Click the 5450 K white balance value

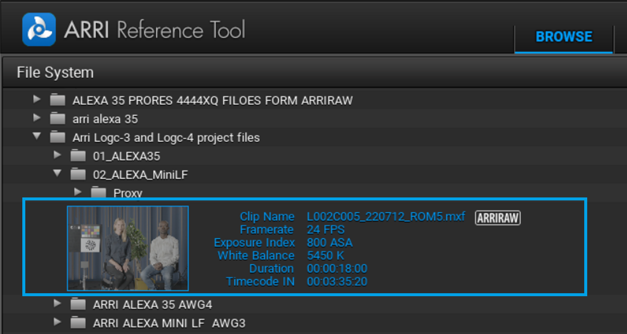(x=326, y=255)
